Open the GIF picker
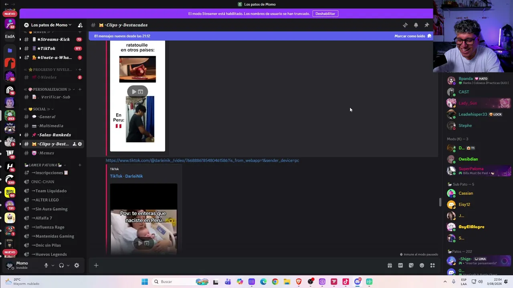The height and width of the screenshot is (288, 513). [400, 265]
